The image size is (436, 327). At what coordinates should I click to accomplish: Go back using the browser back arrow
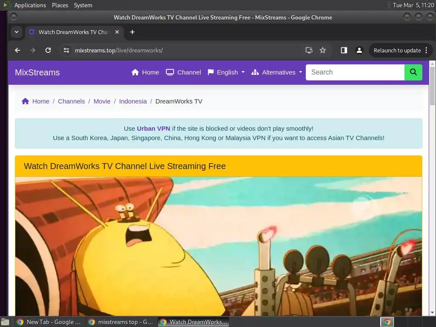(x=17, y=50)
